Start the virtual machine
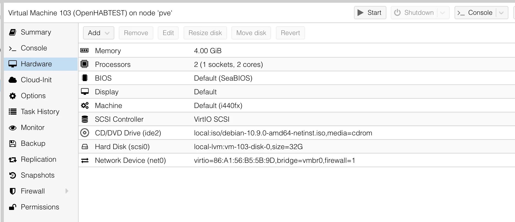This screenshot has height=222, width=515. (370, 13)
